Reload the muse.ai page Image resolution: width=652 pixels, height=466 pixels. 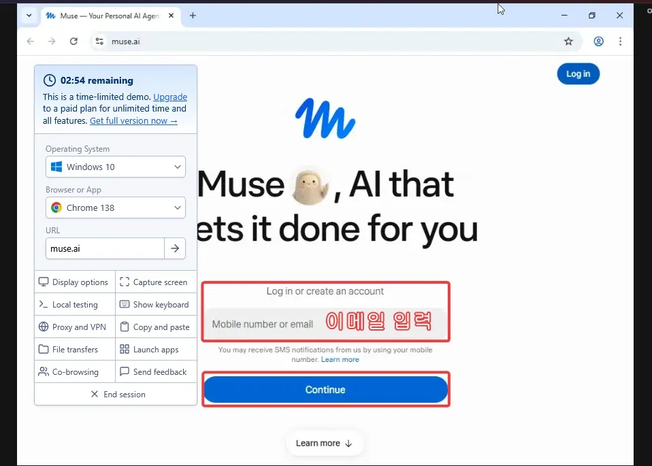pos(74,41)
